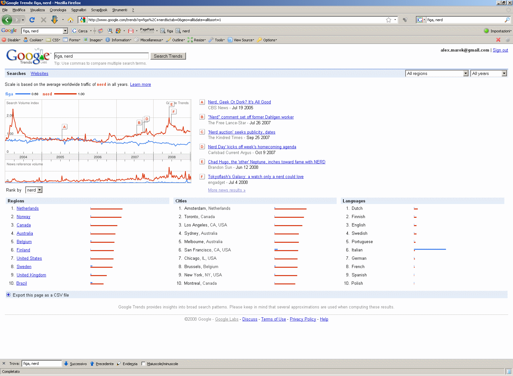Image resolution: width=513 pixels, height=376 pixels.
Task: Find the word 'figa' via toolbar button
Action: (167, 31)
